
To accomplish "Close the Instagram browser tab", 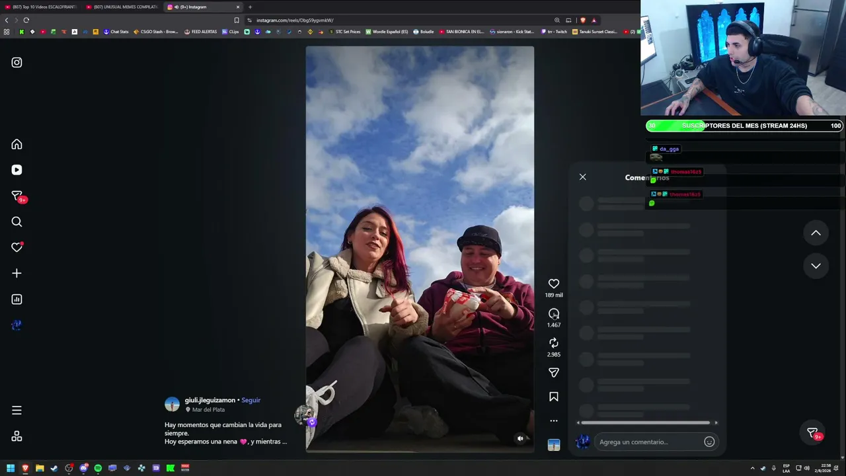I will click(238, 7).
